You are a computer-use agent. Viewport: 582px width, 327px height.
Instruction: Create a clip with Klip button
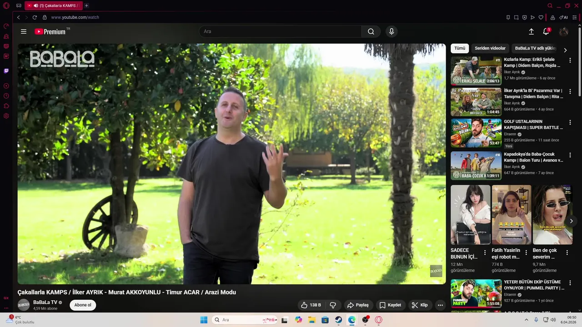(420, 305)
